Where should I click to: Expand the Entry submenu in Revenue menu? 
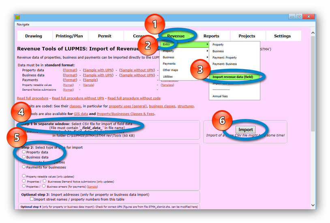(184, 45)
